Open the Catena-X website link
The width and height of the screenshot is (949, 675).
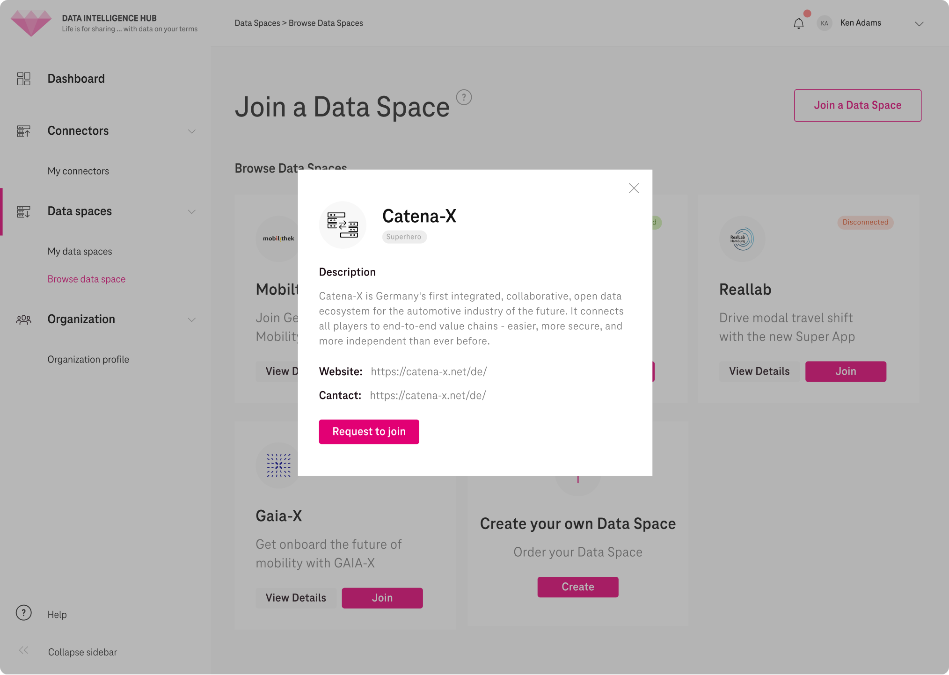tap(429, 371)
